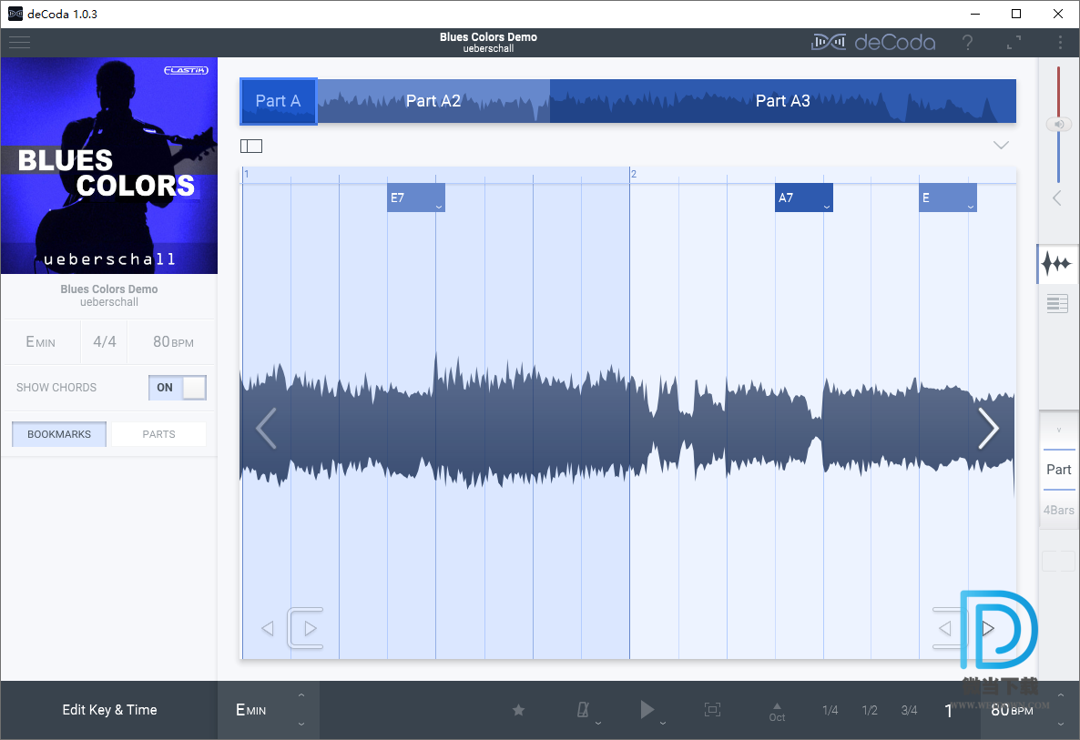Screen dimensions: 1080x740
Task: Click Edit Key & Time button
Action: coord(109,710)
